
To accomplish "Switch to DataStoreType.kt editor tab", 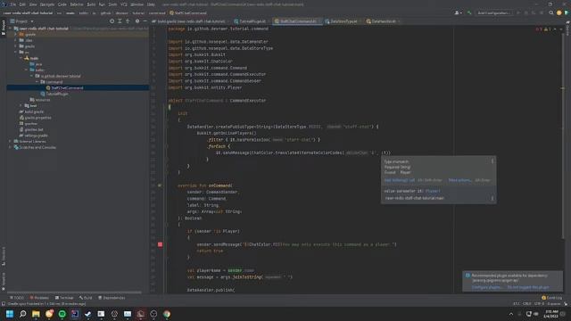I will [341, 21].
